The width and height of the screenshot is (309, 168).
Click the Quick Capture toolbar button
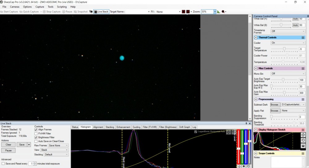29,12
